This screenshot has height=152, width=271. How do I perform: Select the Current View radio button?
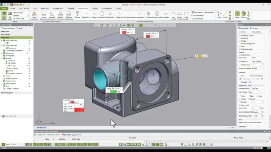point(251,32)
